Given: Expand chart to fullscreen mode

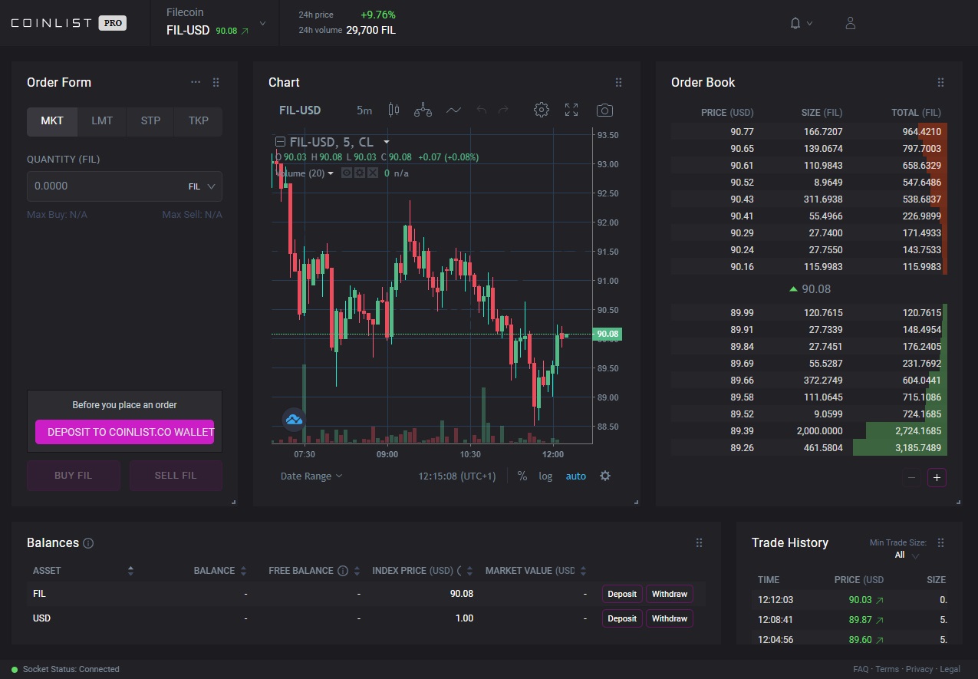Looking at the screenshot, I should (x=571, y=110).
